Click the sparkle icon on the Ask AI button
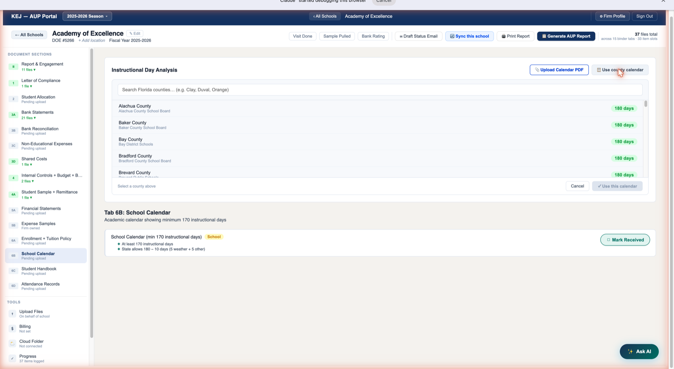This screenshot has height=369, width=674. (630, 352)
